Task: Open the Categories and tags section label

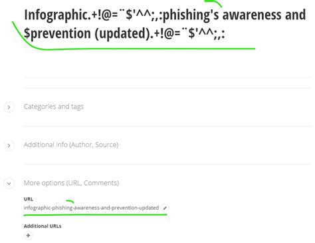Action: click(x=54, y=107)
